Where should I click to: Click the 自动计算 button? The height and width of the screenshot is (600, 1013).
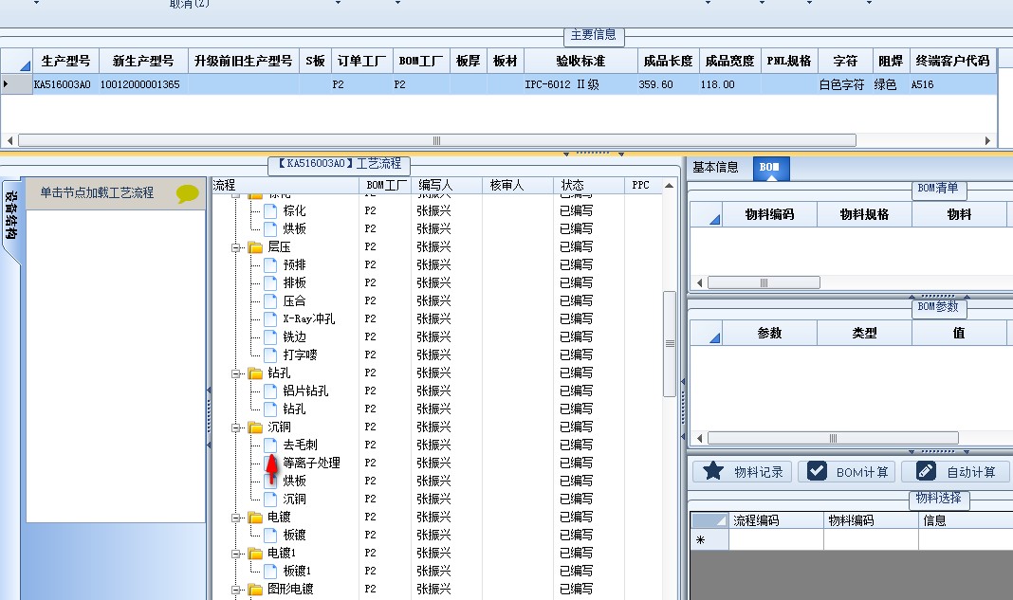coord(957,471)
